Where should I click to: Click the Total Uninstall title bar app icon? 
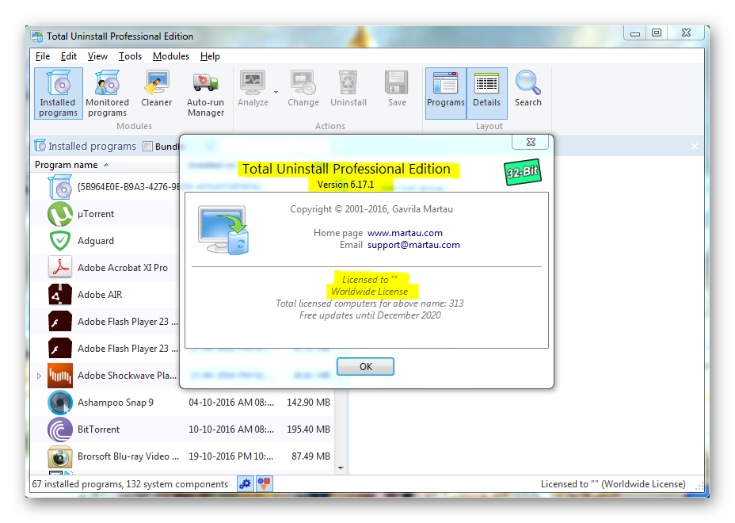[36, 36]
